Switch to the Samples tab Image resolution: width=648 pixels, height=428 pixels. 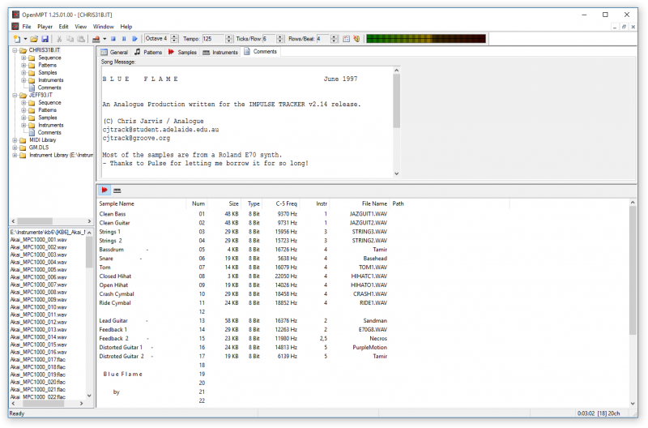pos(182,52)
